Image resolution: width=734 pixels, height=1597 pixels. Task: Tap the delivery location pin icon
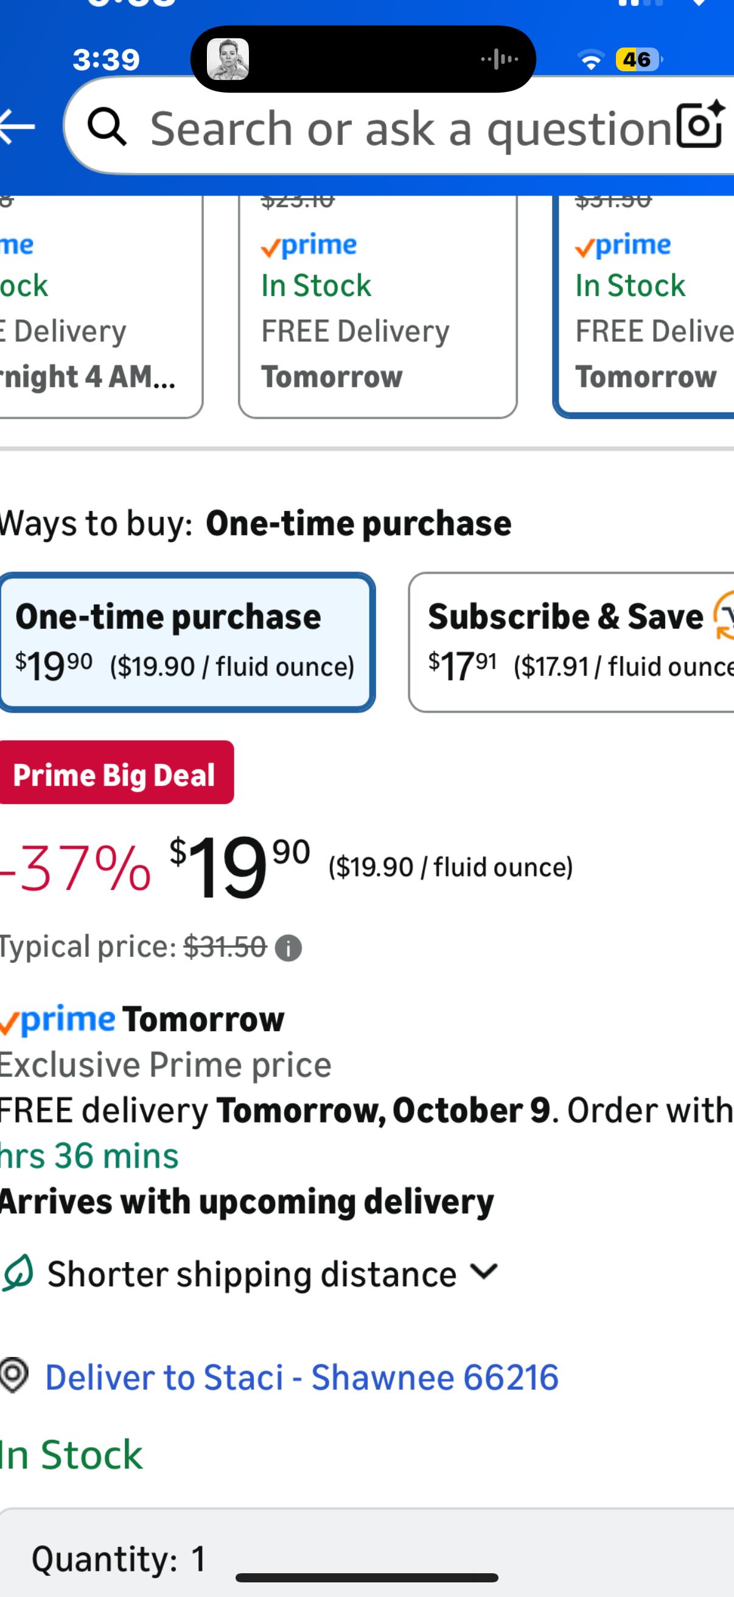point(14,1376)
